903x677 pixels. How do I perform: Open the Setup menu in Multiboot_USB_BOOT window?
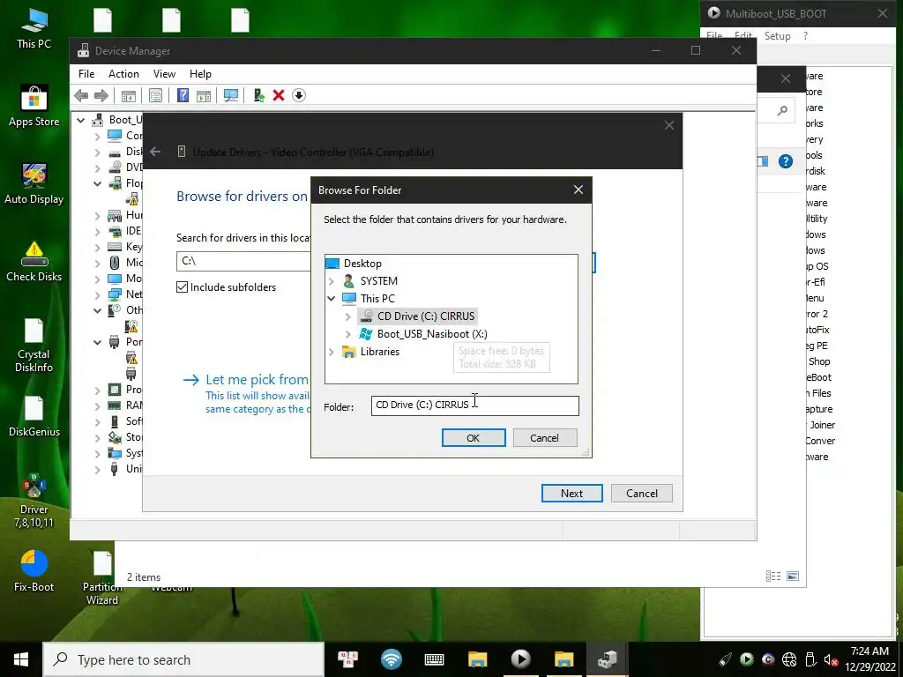coord(778,35)
